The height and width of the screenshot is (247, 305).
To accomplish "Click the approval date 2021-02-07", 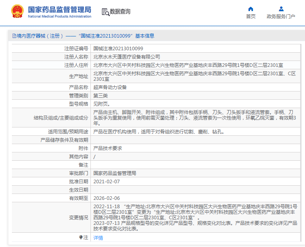I will point(107,182).
